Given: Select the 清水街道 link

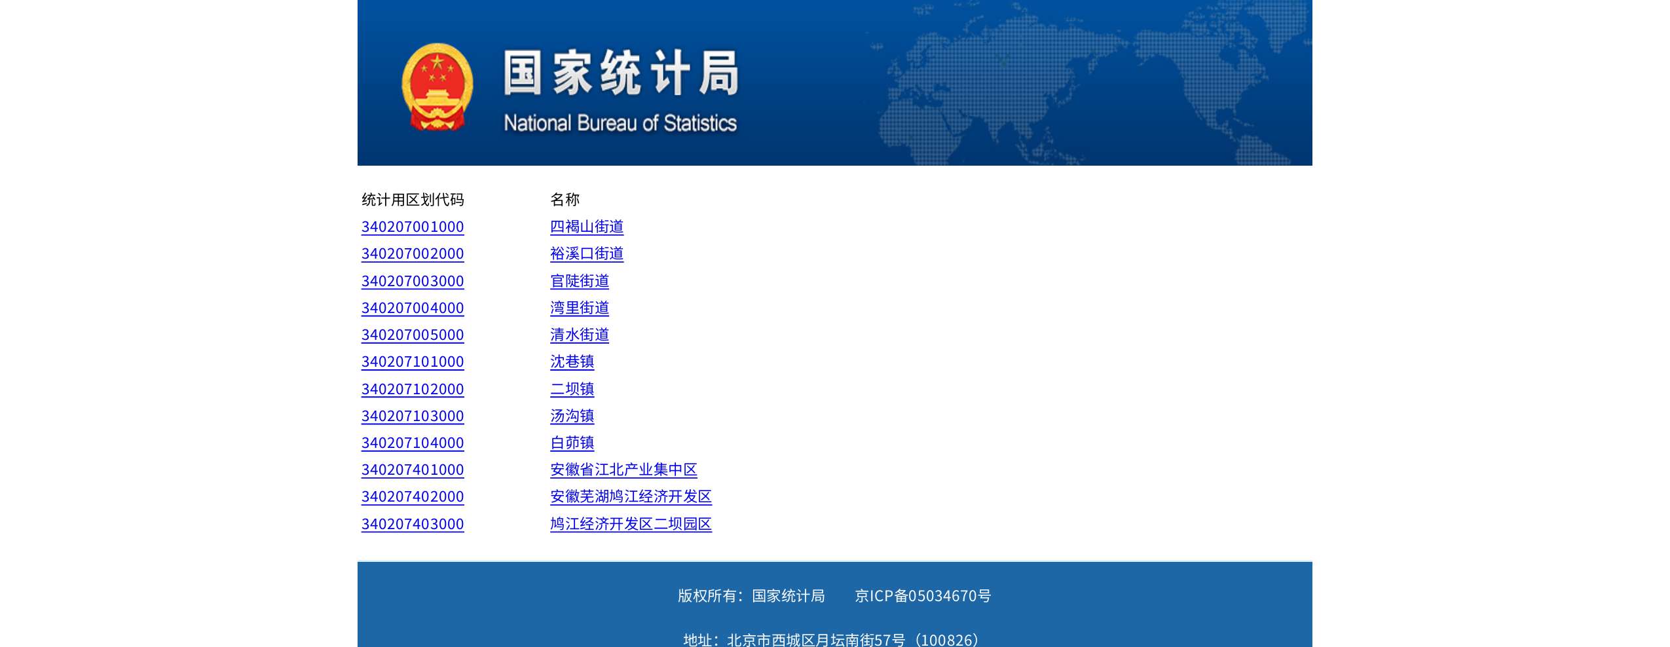Looking at the screenshot, I should (579, 335).
